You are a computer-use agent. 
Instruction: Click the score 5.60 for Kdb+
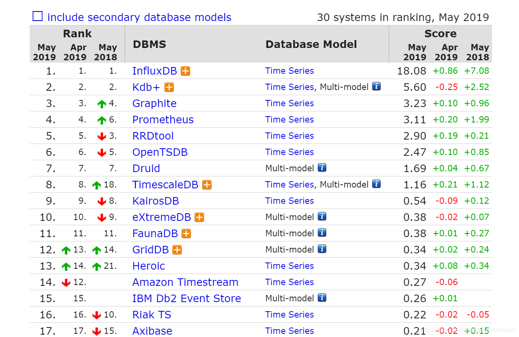point(415,88)
